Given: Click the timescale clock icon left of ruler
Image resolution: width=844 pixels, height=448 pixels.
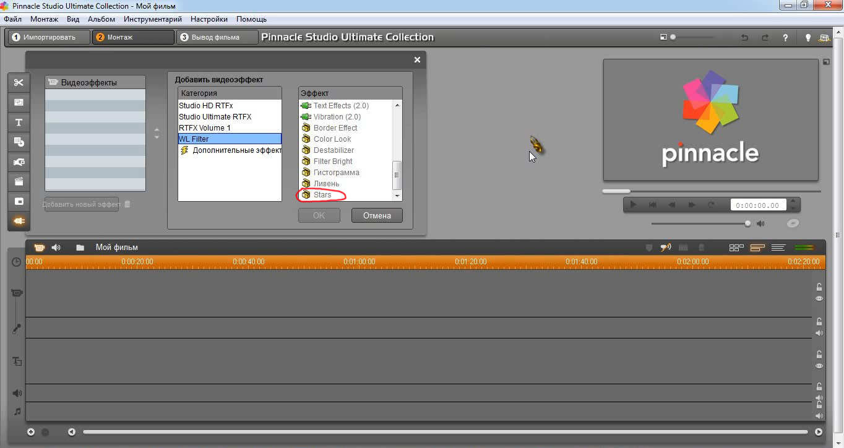Looking at the screenshot, I should (17, 262).
